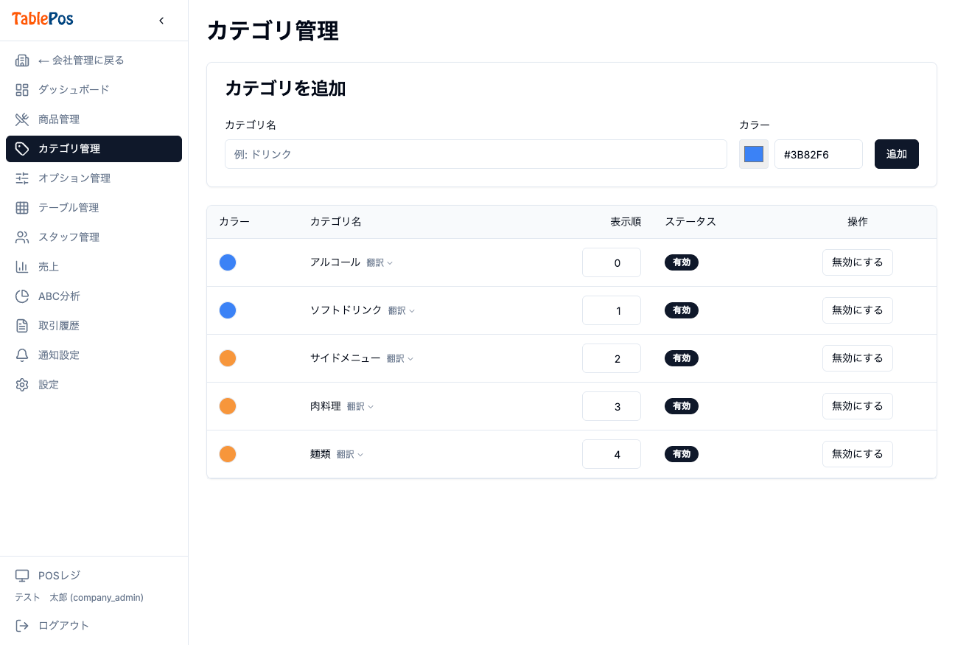
Task: View 売上 page
Action: pos(94,267)
